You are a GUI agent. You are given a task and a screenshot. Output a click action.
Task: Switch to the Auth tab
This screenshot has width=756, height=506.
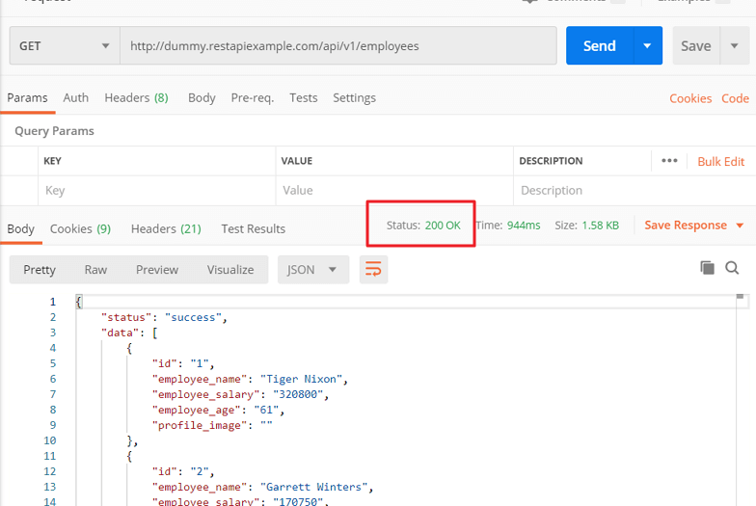click(75, 98)
